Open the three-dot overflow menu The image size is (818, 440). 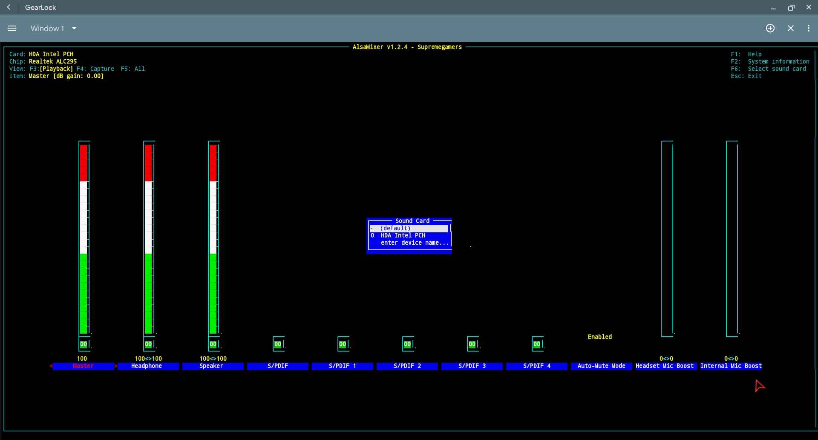(x=808, y=28)
